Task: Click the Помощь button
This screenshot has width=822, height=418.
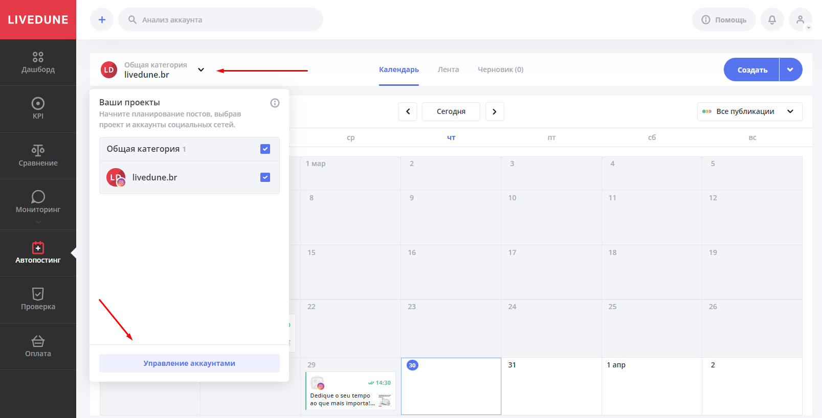Action: pyautogui.click(x=724, y=19)
